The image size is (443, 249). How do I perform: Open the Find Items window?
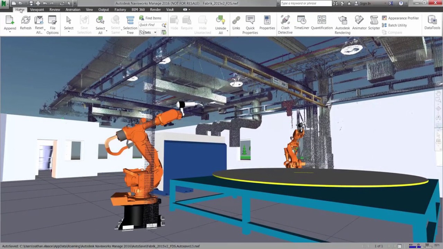(x=150, y=18)
